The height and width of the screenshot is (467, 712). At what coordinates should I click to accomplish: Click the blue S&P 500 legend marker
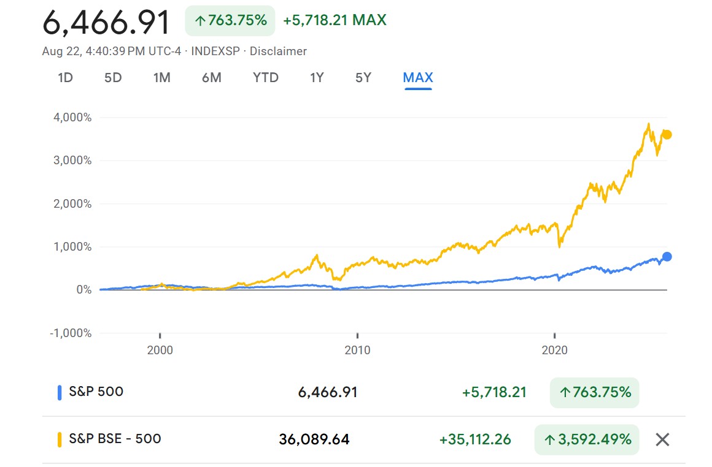click(58, 392)
